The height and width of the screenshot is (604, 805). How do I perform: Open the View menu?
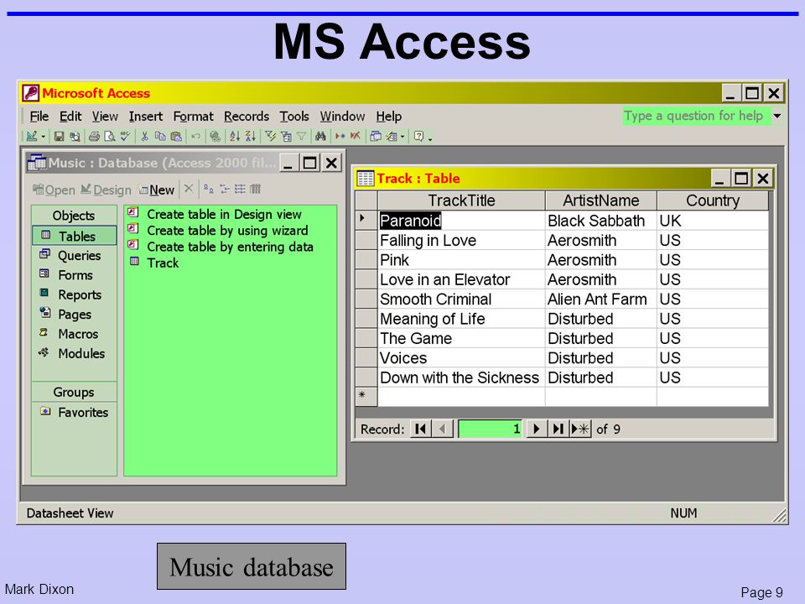[x=105, y=117]
